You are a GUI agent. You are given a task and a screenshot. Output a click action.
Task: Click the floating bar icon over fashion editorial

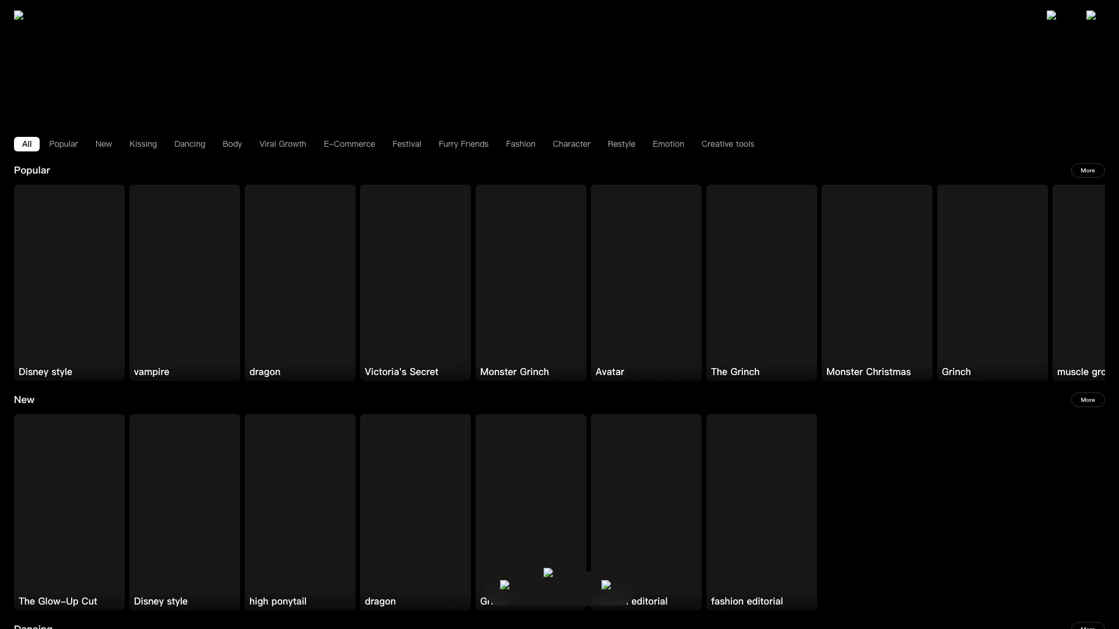(606, 585)
